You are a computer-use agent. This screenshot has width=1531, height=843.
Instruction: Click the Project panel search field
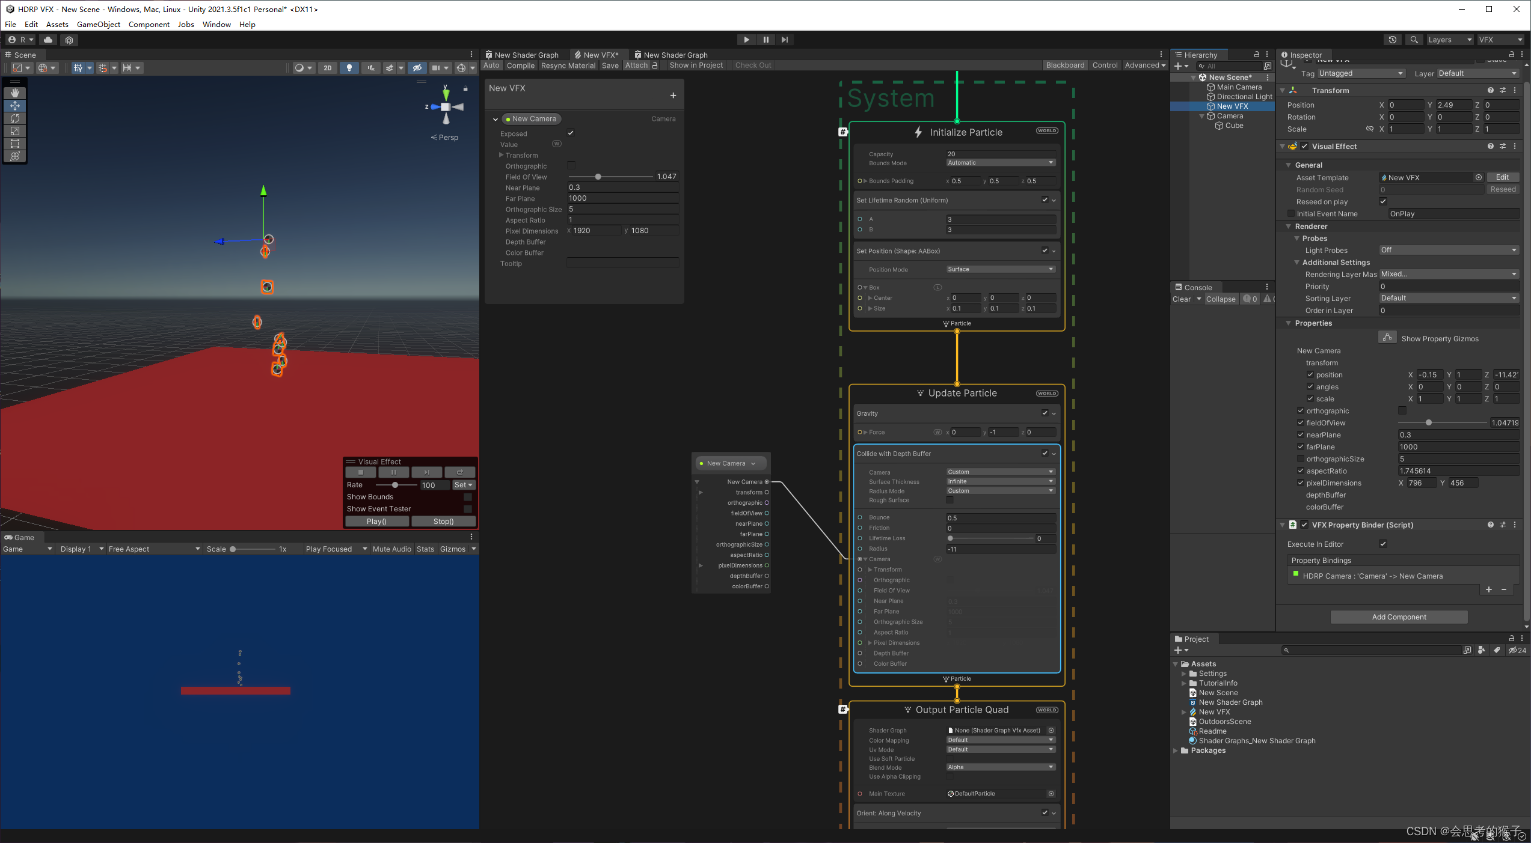pyautogui.click(x=1374, y=650)
